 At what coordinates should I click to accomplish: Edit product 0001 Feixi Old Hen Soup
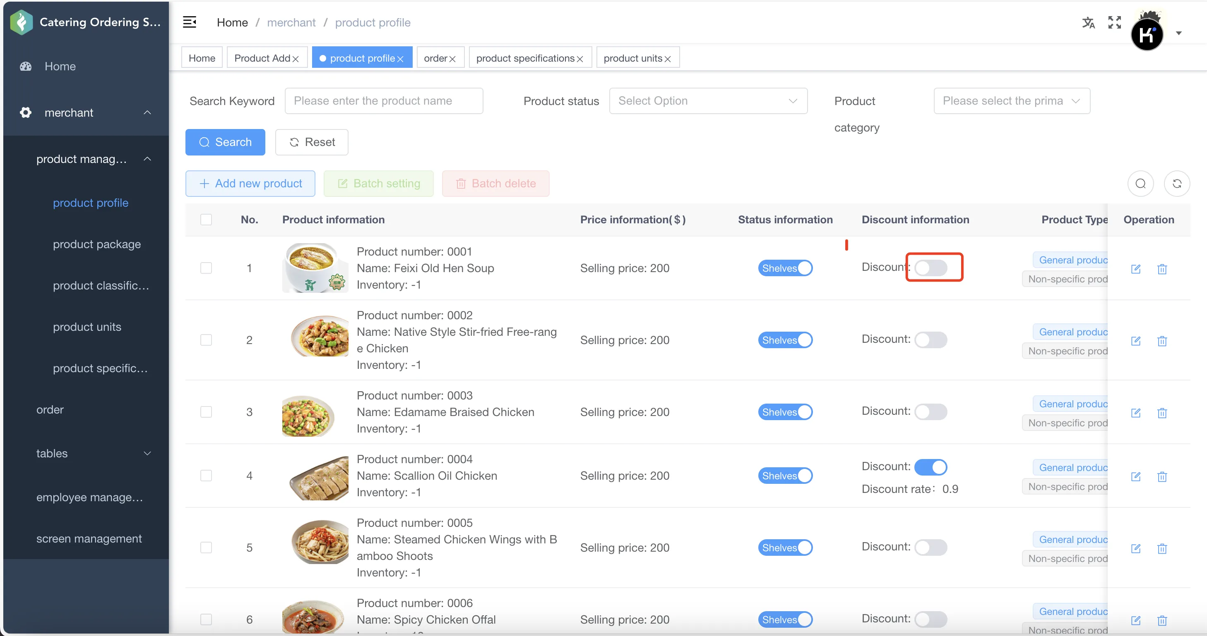[1136, 269]
